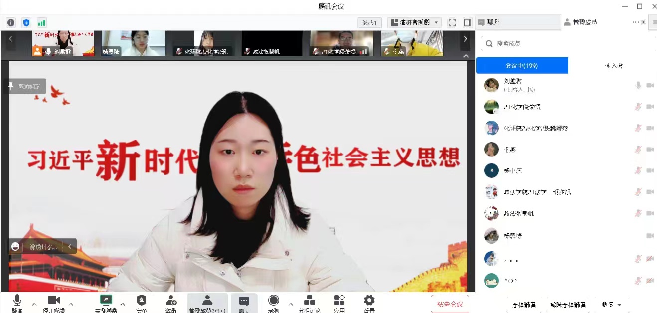This screenshot has width=657, height=313.
Task: Click the Share Screen icon in bottom toolbar
Action: (x=106, y=301)
